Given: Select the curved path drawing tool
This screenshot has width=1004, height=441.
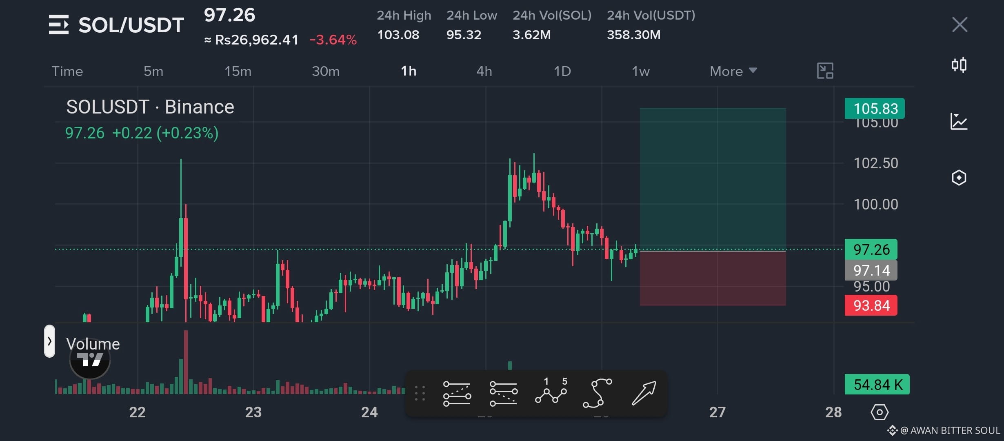Looking at the screenshot, I should tap(598, 393).
